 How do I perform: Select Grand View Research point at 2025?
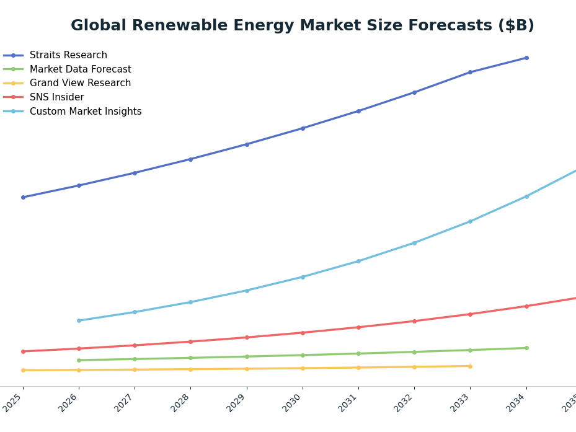pyautogui.click(x=23, y=370)
